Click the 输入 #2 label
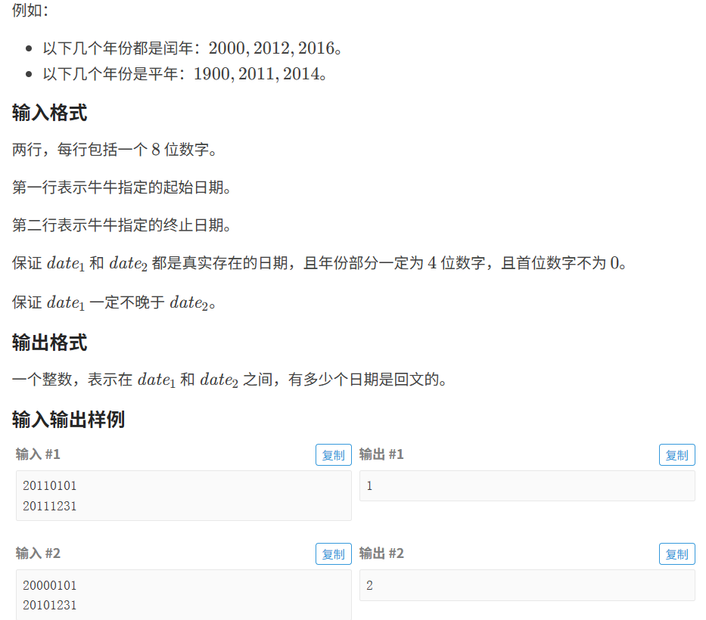The image size is (706, 620). coord(38,553)
